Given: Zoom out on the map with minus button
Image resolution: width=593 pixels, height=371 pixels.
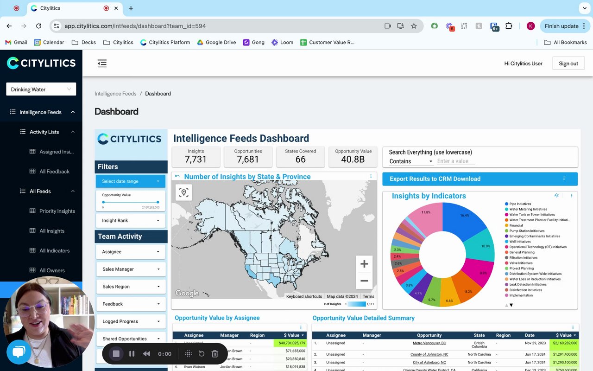Looking at the screenshot, I should pyautogui.click(x=364, y=281).
